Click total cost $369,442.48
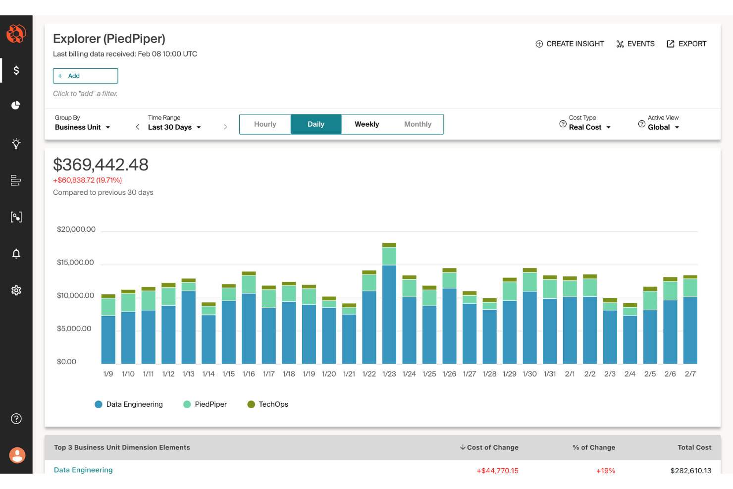This screenshot has width=733, height=489. click(101, 164)
